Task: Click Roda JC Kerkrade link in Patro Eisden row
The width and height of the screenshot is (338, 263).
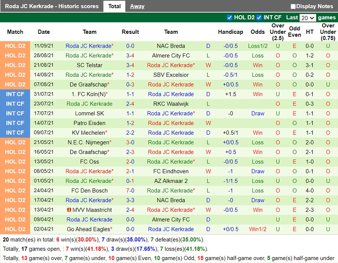Action: click(171, 123)
